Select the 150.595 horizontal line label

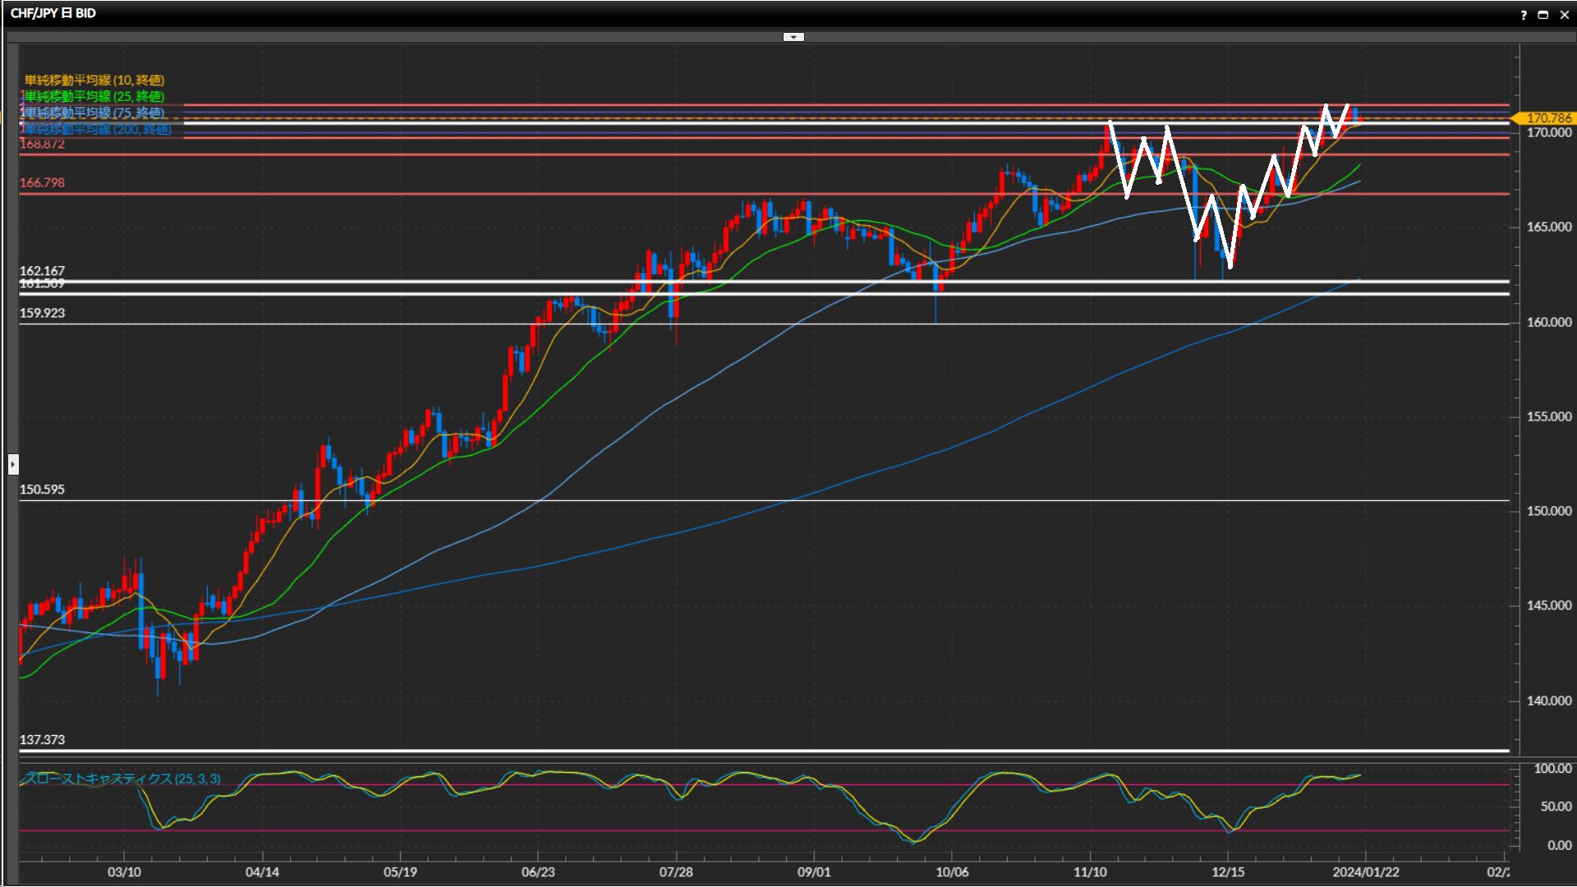tap(42, 489)
